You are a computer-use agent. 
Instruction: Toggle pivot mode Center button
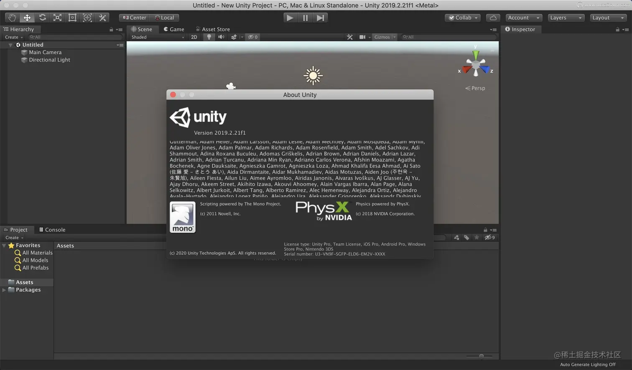(x=135, y=18)
